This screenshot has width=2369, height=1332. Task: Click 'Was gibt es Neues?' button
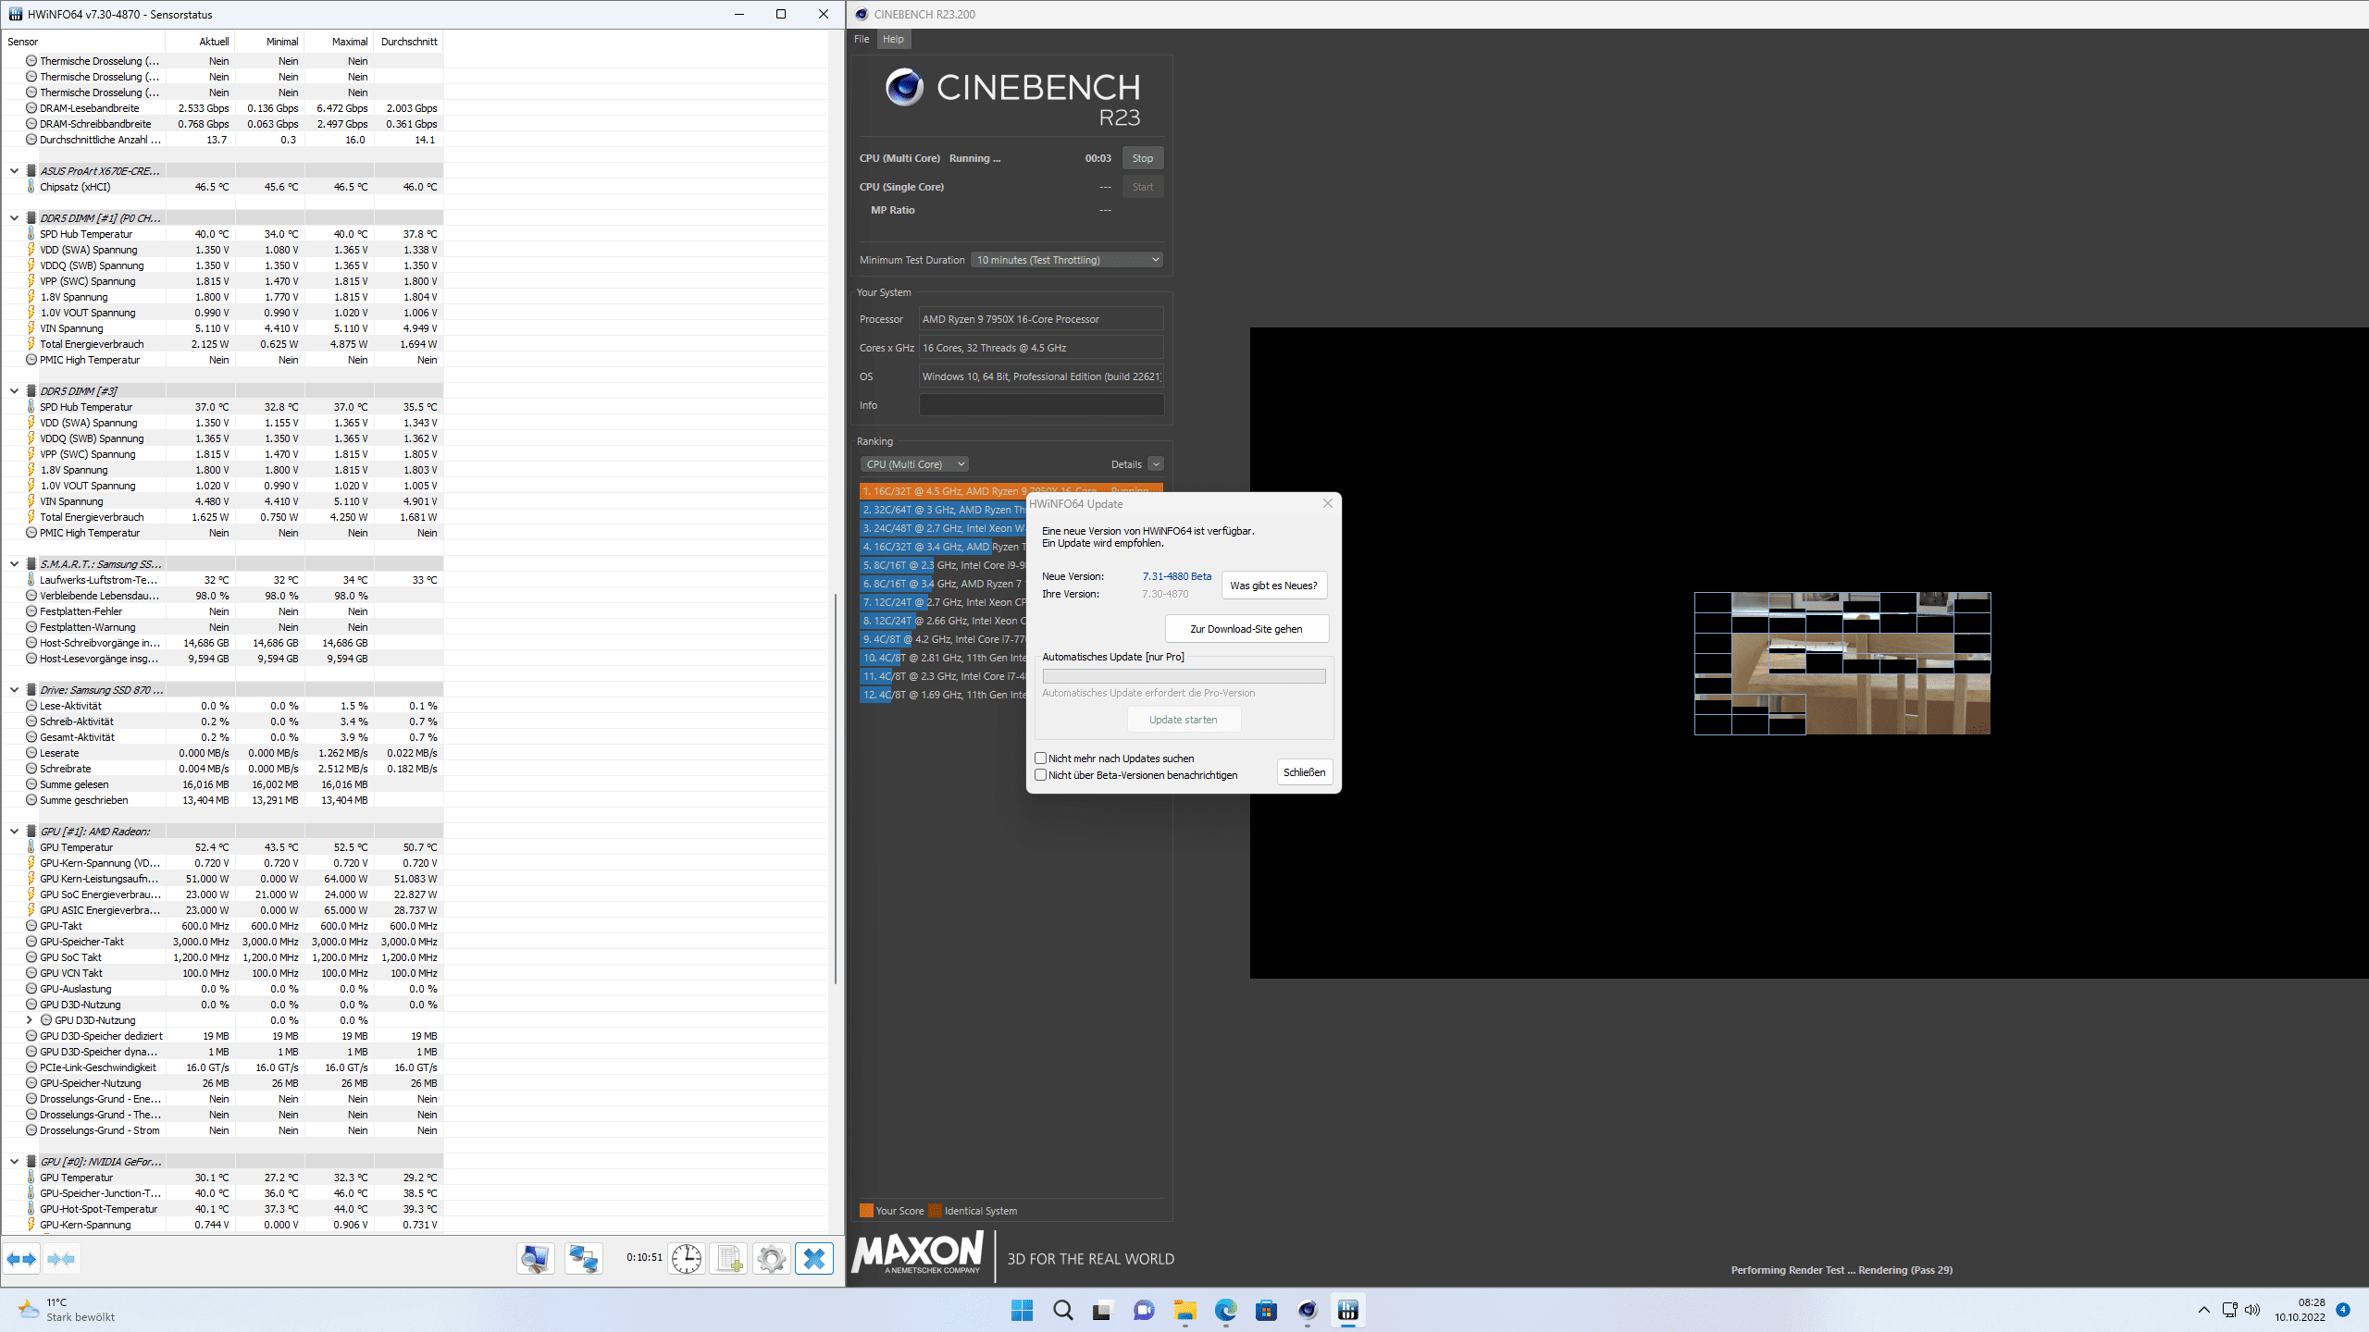pos(1273,586)
